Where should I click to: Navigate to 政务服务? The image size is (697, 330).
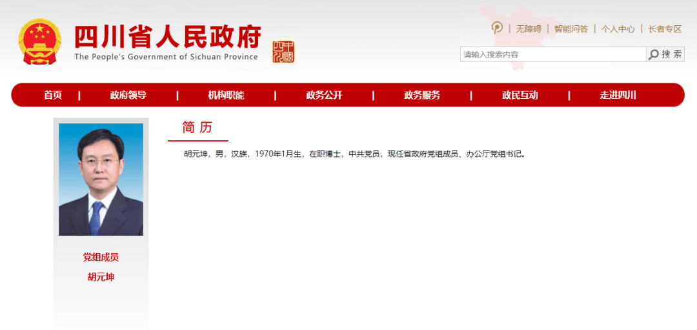(x=422, y=95)
